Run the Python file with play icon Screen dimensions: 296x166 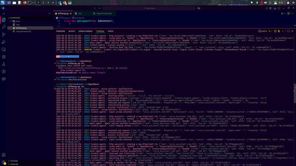282,14
